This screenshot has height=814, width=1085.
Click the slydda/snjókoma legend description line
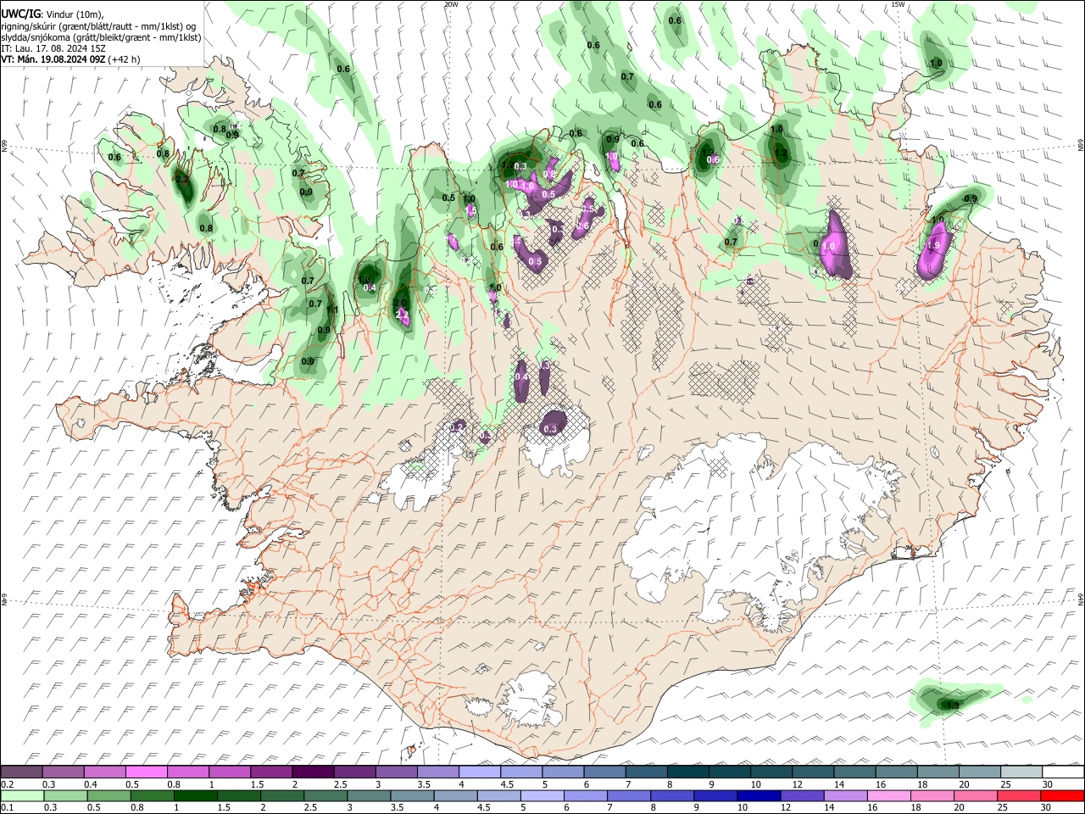tap(101, 37)
